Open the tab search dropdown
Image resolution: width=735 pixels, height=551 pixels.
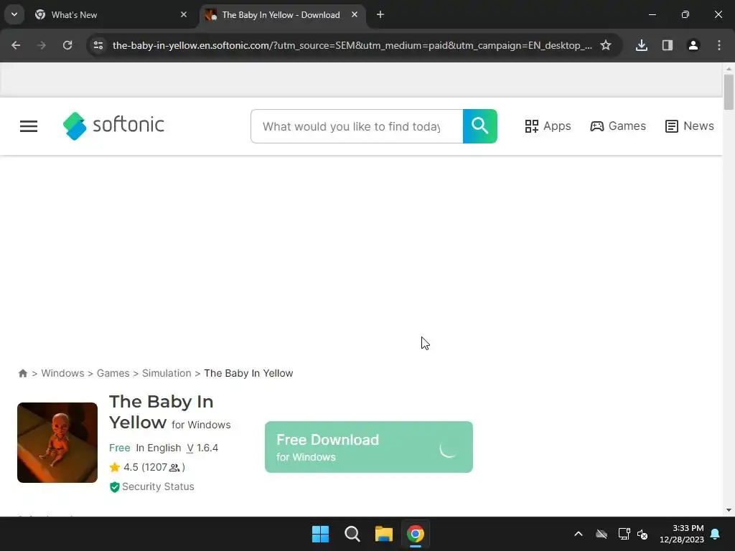[14, 14]
